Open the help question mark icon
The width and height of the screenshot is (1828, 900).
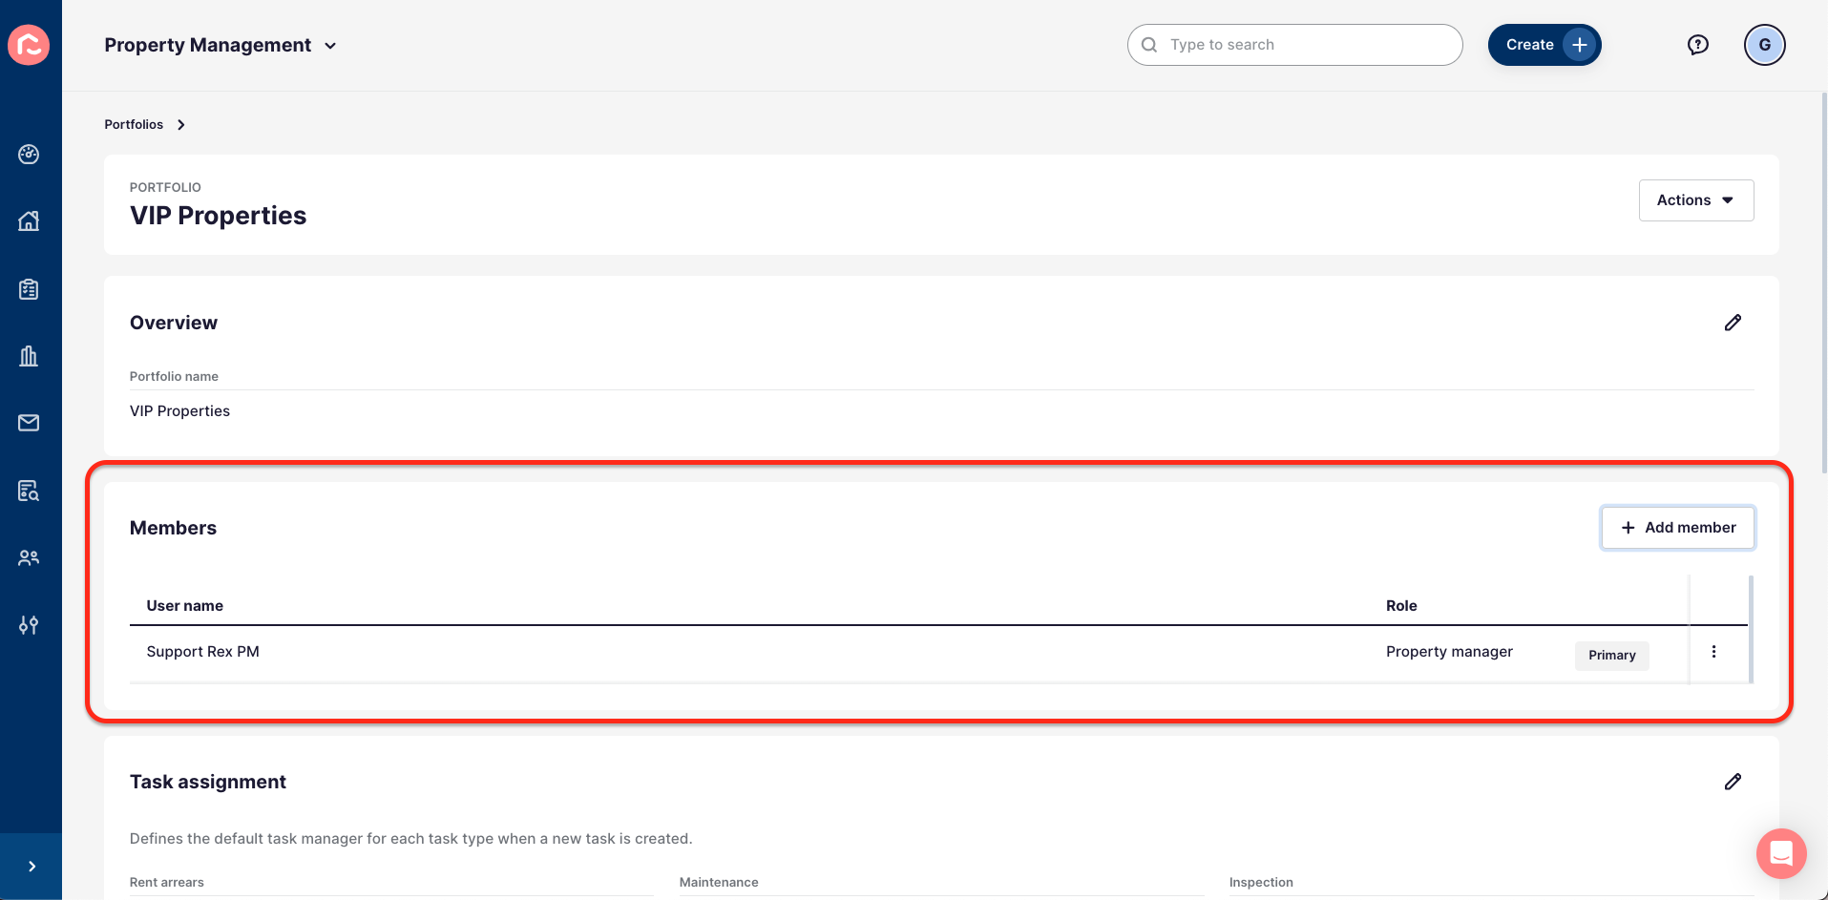coord(1698,45)
